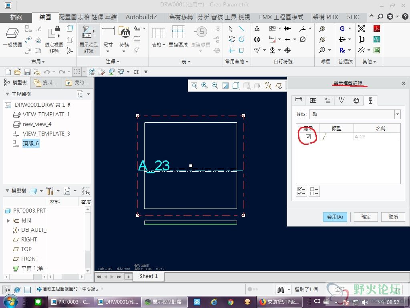Switch to the geometric tolerance tab in dialog
Viewport: 410px width, 308px height.
click(313, 100)
